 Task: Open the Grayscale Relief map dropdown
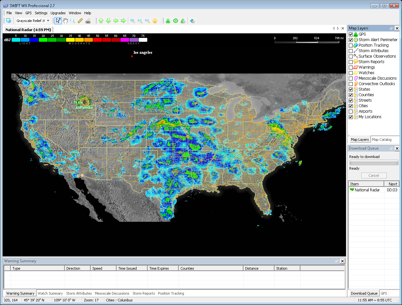coord(48,21)
